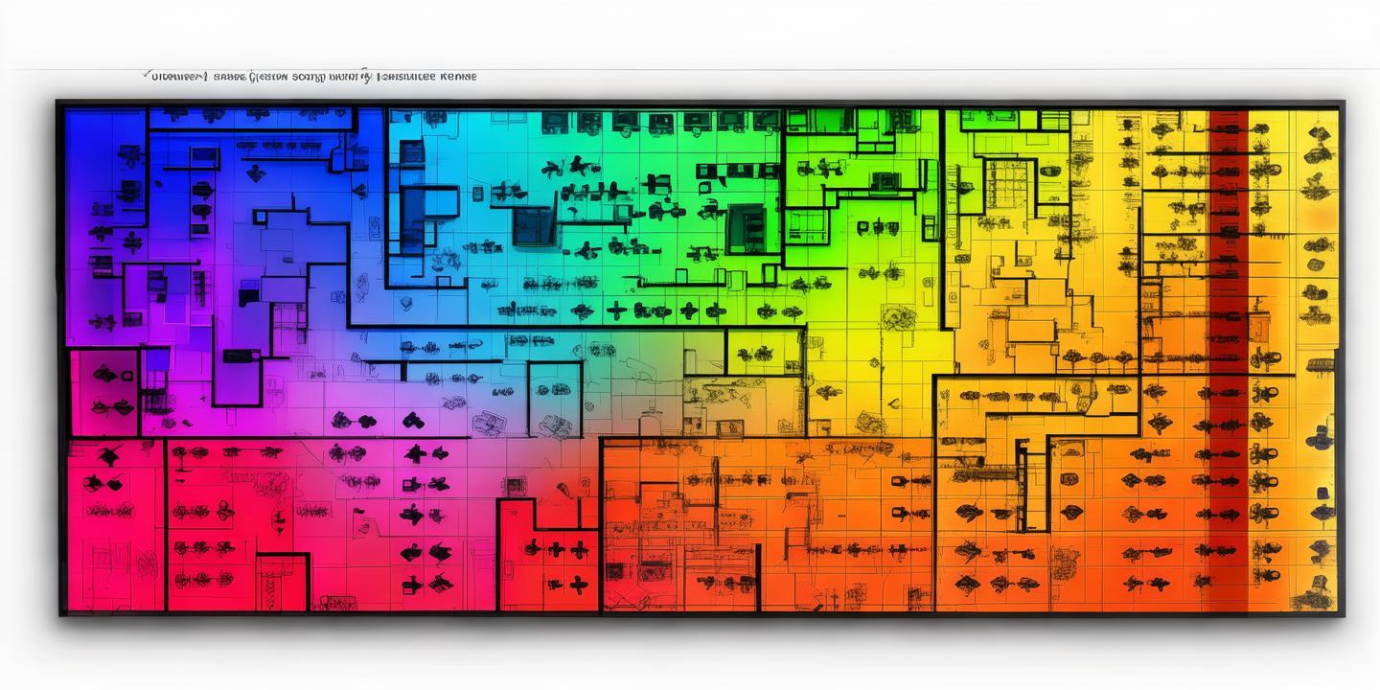
Task: Select the grid-pattern window in the yellow zone
Action: coord(1006,184)
